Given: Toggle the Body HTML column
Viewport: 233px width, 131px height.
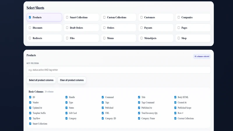Looking at the screenshot, I should [175, 97].
